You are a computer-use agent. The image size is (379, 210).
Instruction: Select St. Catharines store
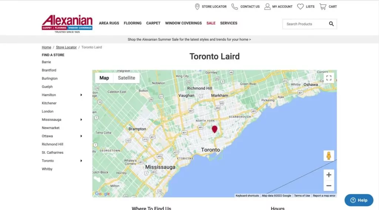[x=53, y=153]
